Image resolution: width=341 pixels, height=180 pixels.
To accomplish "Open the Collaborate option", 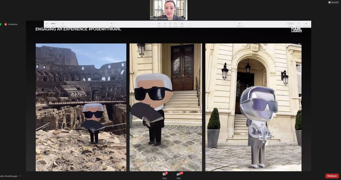I will [240, 25].
